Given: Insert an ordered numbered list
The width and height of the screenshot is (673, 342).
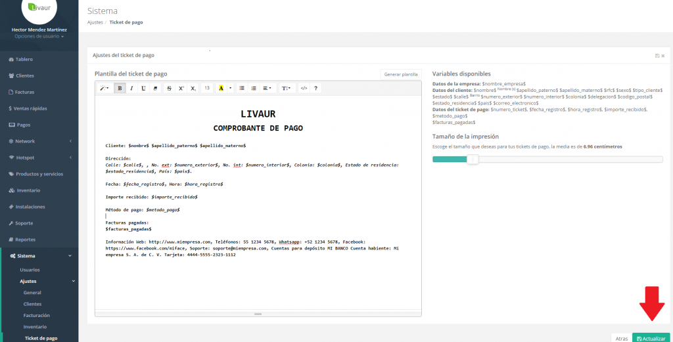Looking at the screenshot, I should pos(254,88).
